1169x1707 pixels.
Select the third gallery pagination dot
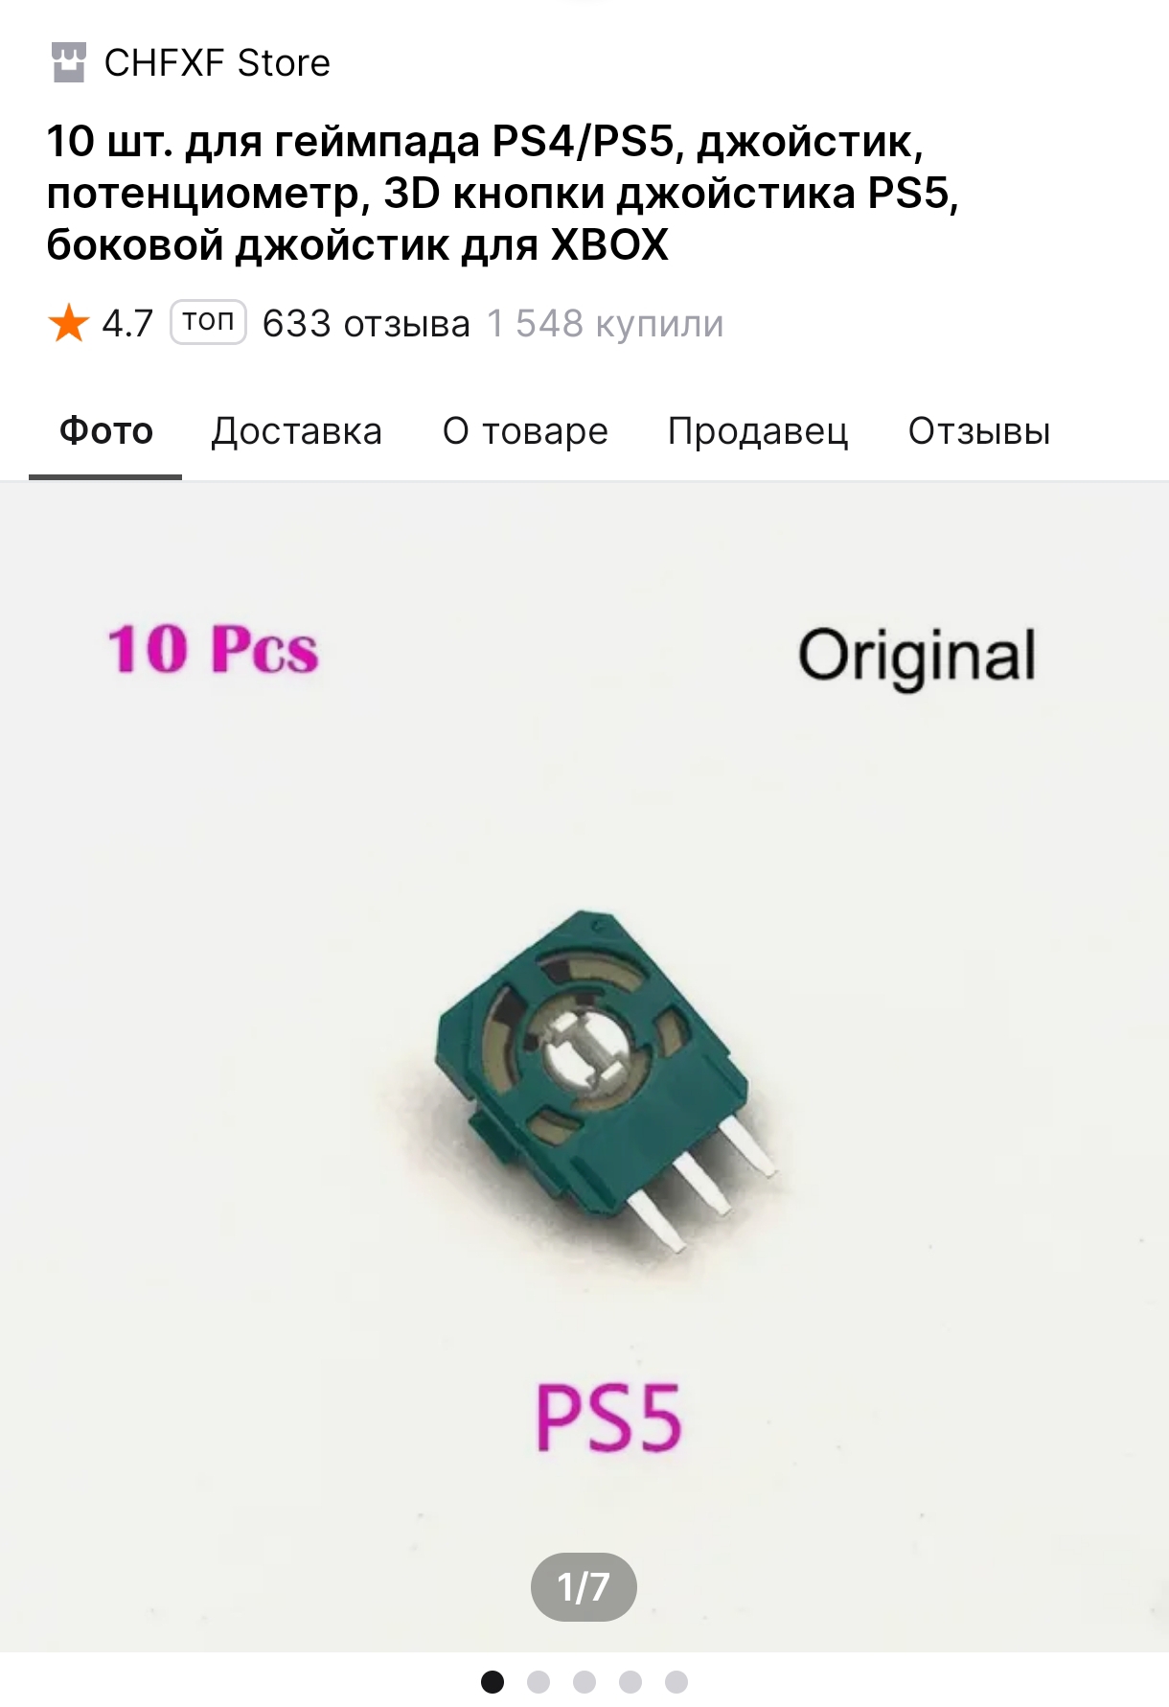[584, 1682]
